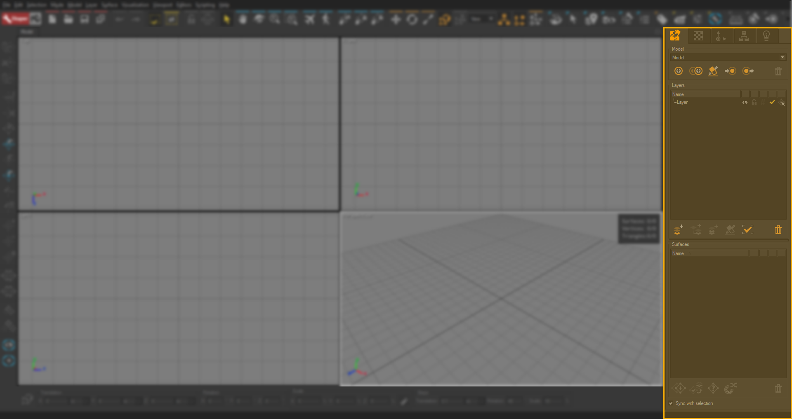The image size is (792, 419).
Task: Open the surface help icon
Action: coord(713,388)
